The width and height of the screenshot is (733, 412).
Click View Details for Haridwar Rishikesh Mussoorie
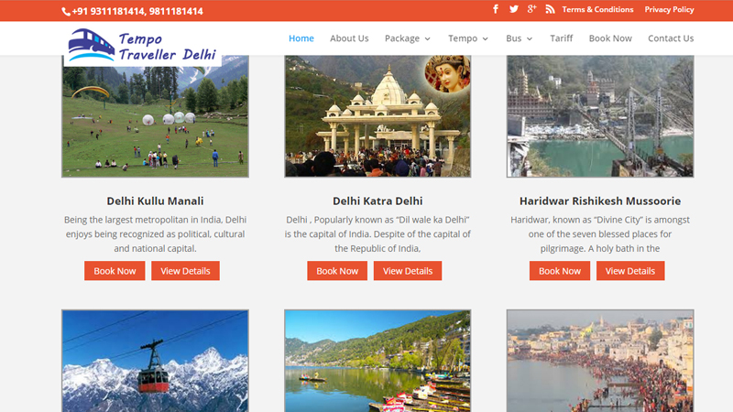tap(630, 271)
